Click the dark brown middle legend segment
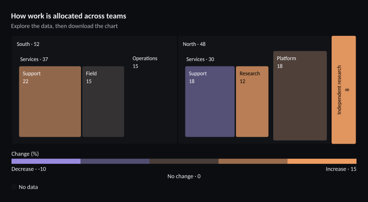Image resolution: width=368 pixels, height=202 pixels. click(184, 161)
